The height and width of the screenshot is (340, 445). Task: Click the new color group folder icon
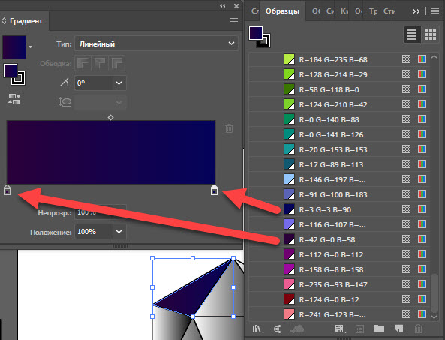(x=379, y=329)
